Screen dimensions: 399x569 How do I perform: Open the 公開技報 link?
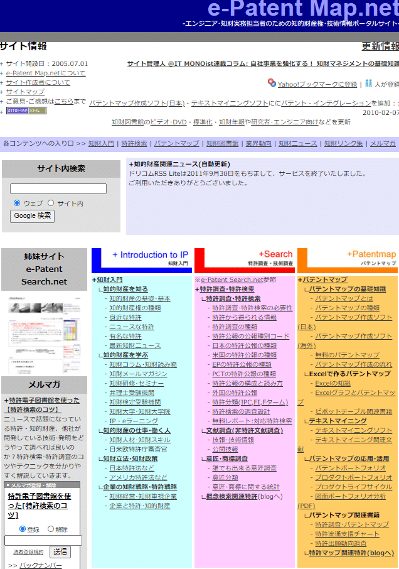[x=225, y=449]
